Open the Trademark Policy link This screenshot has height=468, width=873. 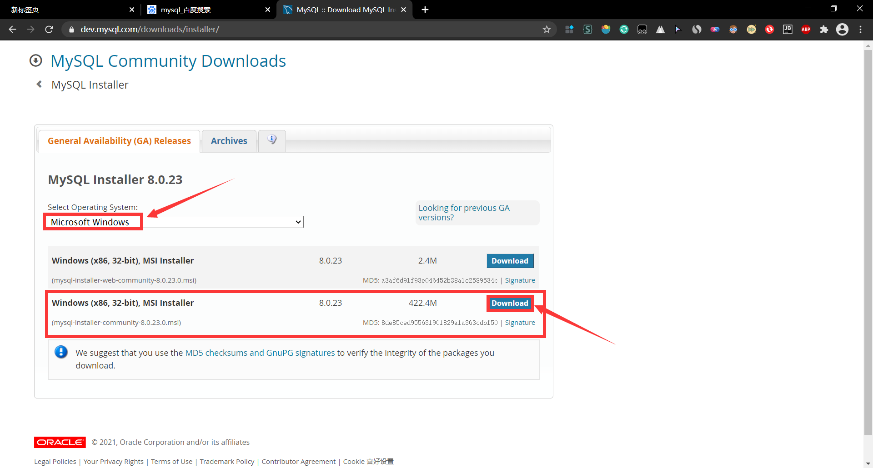click(x=227, y=462)
